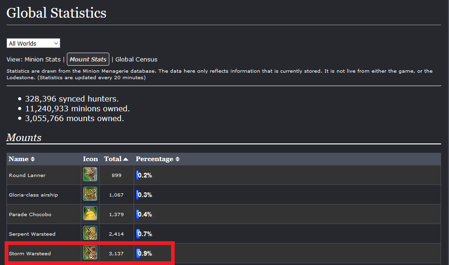Image resolution: width=449 pixels, height=265 pixels.
Task: Click the Gloria-class airship icon
Action: (x=90, y=194)
